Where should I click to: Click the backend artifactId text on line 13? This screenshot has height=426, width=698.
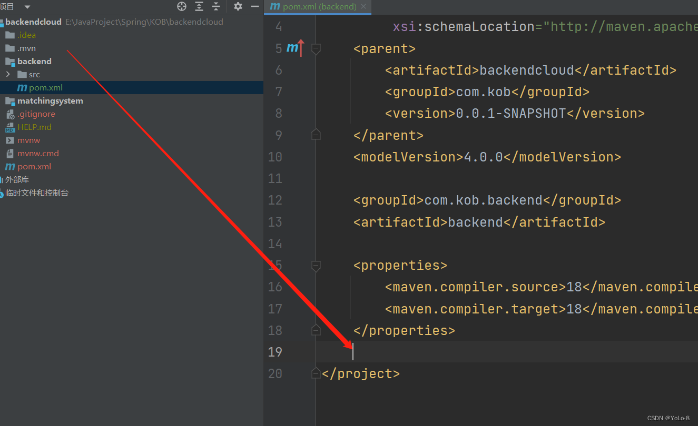point(475,222)
